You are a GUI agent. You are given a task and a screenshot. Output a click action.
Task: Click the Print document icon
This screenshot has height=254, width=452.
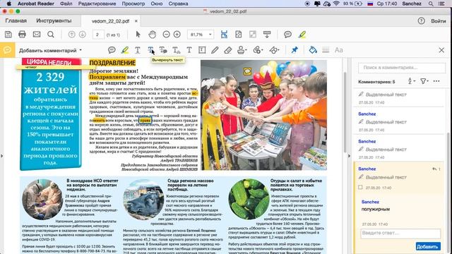click(22, 35)
